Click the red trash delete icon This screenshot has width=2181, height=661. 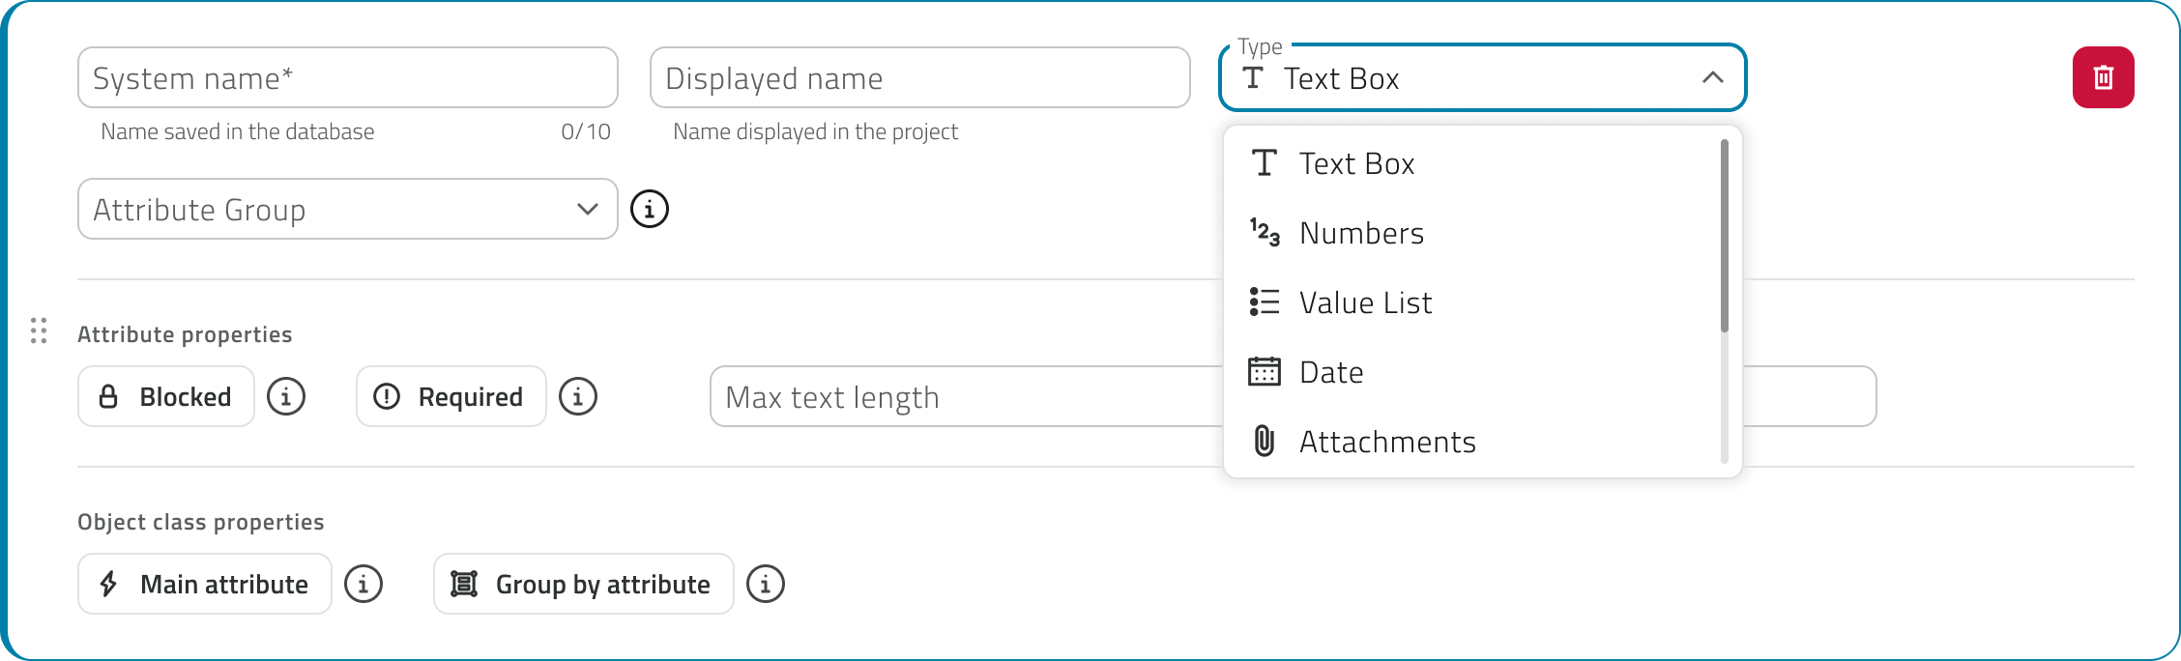[2103, 77]
